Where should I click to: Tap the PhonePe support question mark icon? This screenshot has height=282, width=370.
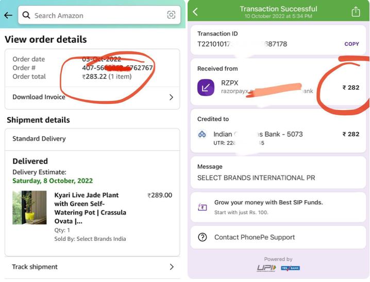[203, 237]
